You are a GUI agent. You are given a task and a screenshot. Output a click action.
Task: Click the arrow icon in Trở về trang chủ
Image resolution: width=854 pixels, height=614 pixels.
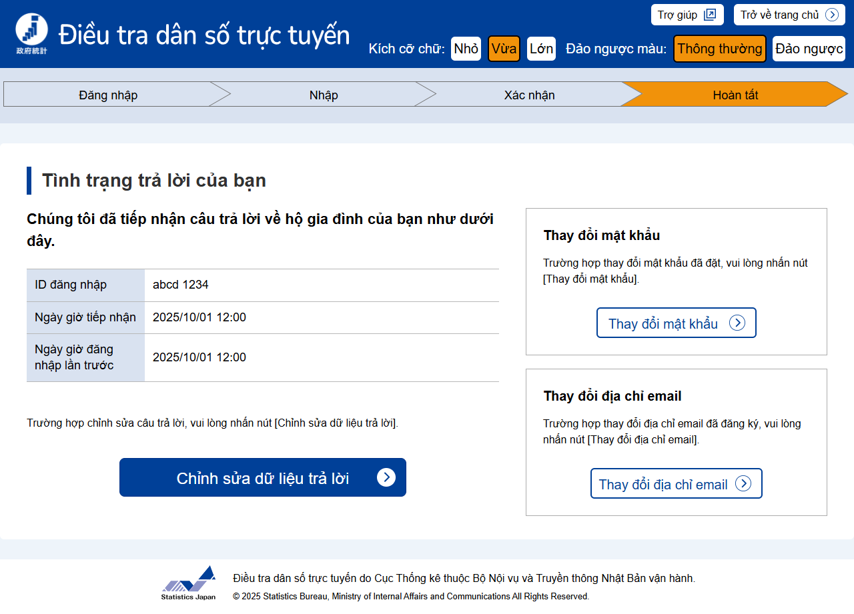831,15
